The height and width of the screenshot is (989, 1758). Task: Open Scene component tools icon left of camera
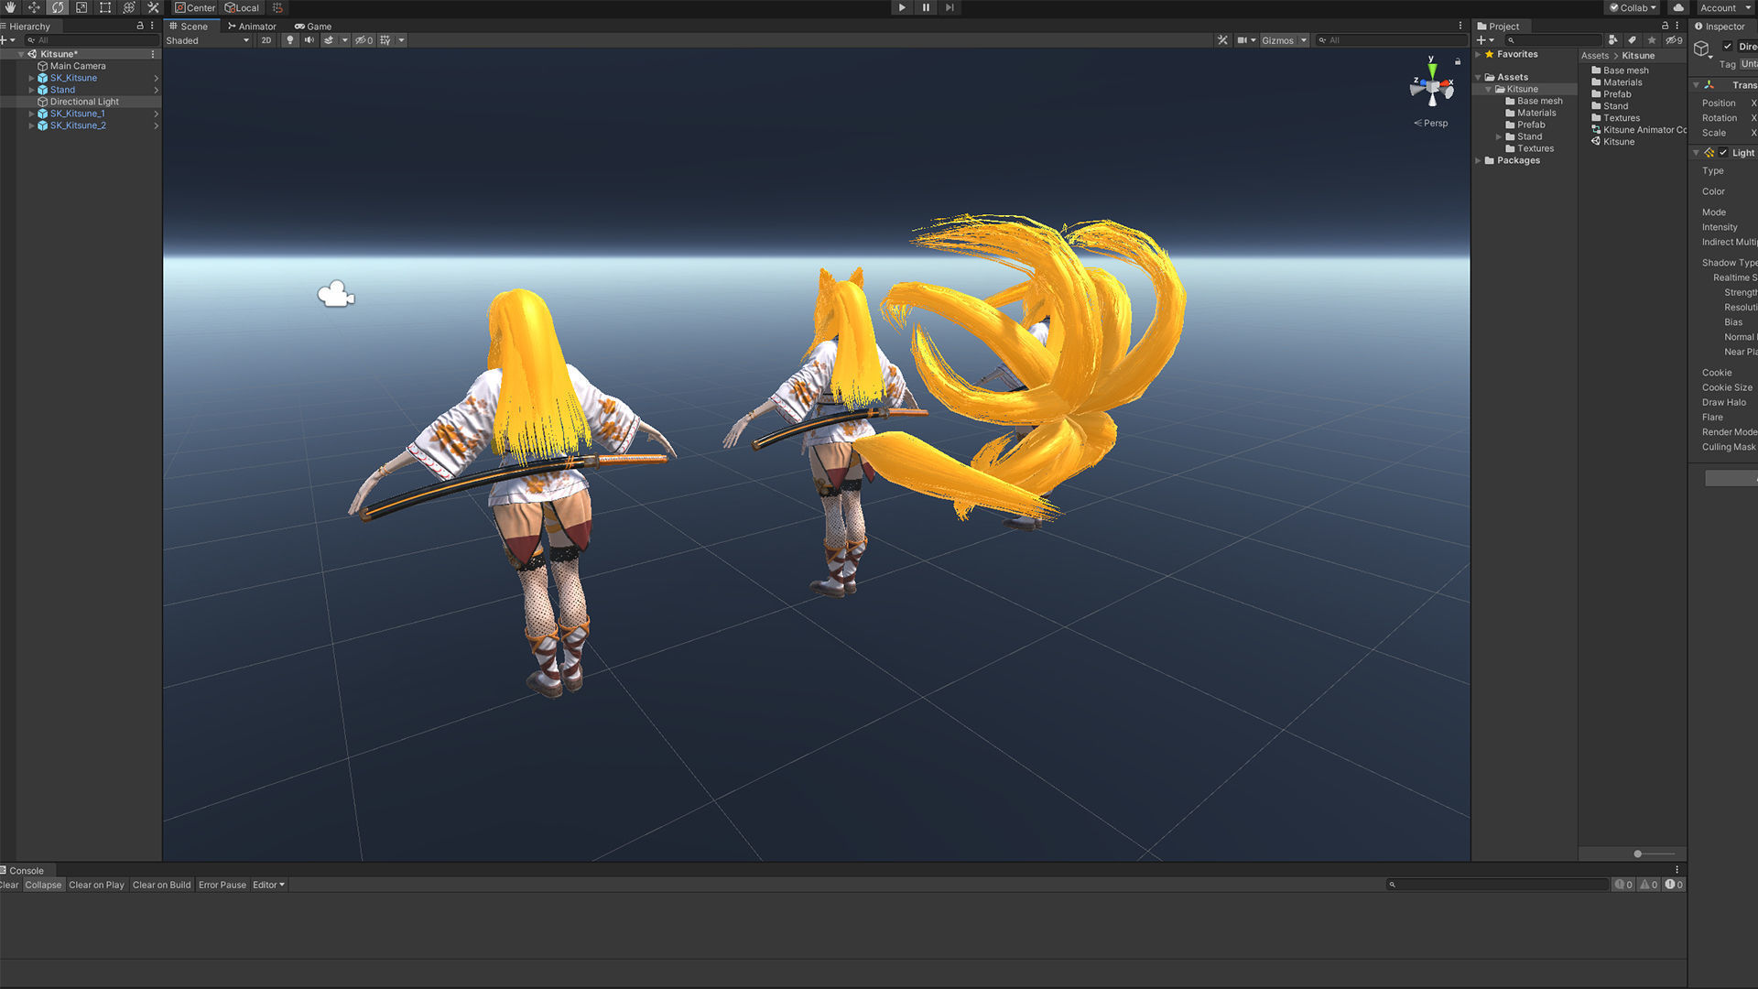tap(1222, 40)
